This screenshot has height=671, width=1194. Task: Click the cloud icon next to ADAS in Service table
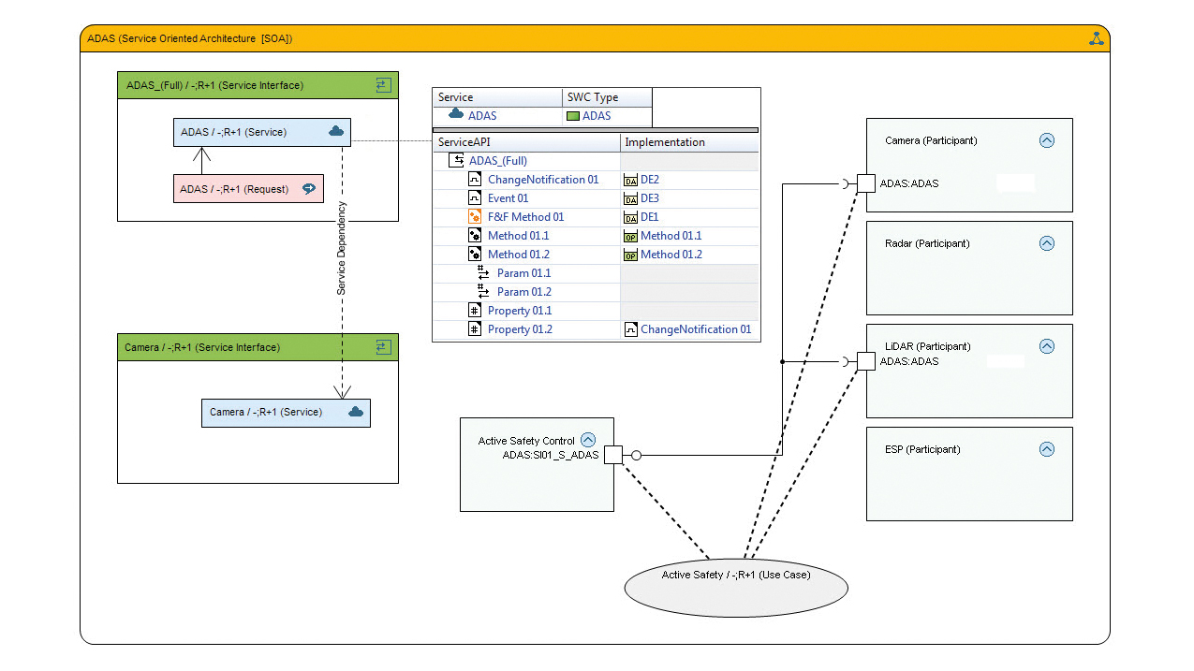[x=456, y=114]
